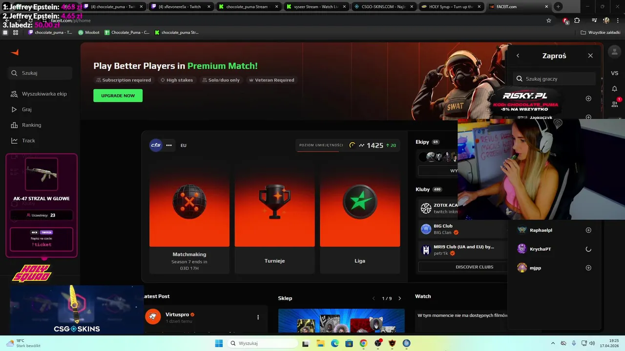Go to next Sklep page

point(399,298)
